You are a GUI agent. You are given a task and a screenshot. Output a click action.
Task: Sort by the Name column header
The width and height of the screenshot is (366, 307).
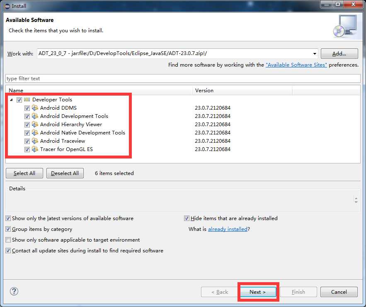[x=99, y=90]
